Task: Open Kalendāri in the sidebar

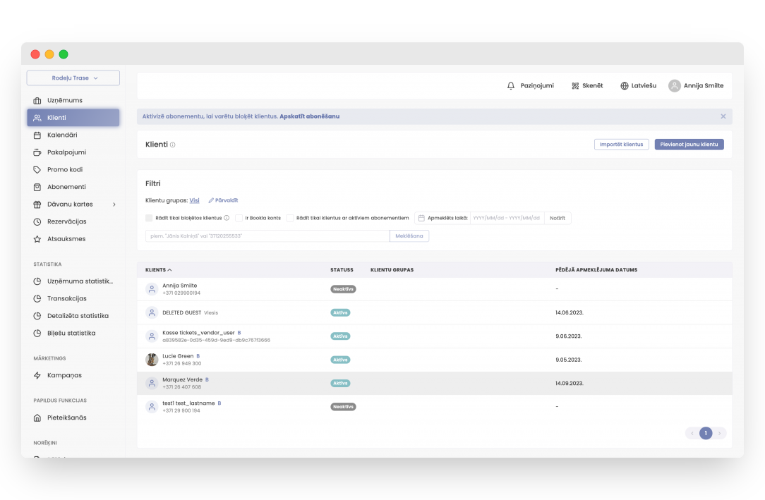Action: point(62,135)
